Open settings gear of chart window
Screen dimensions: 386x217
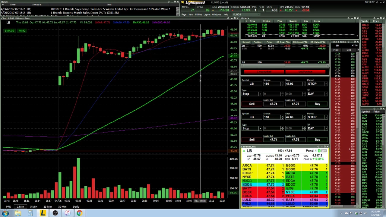tap(228, 18)
